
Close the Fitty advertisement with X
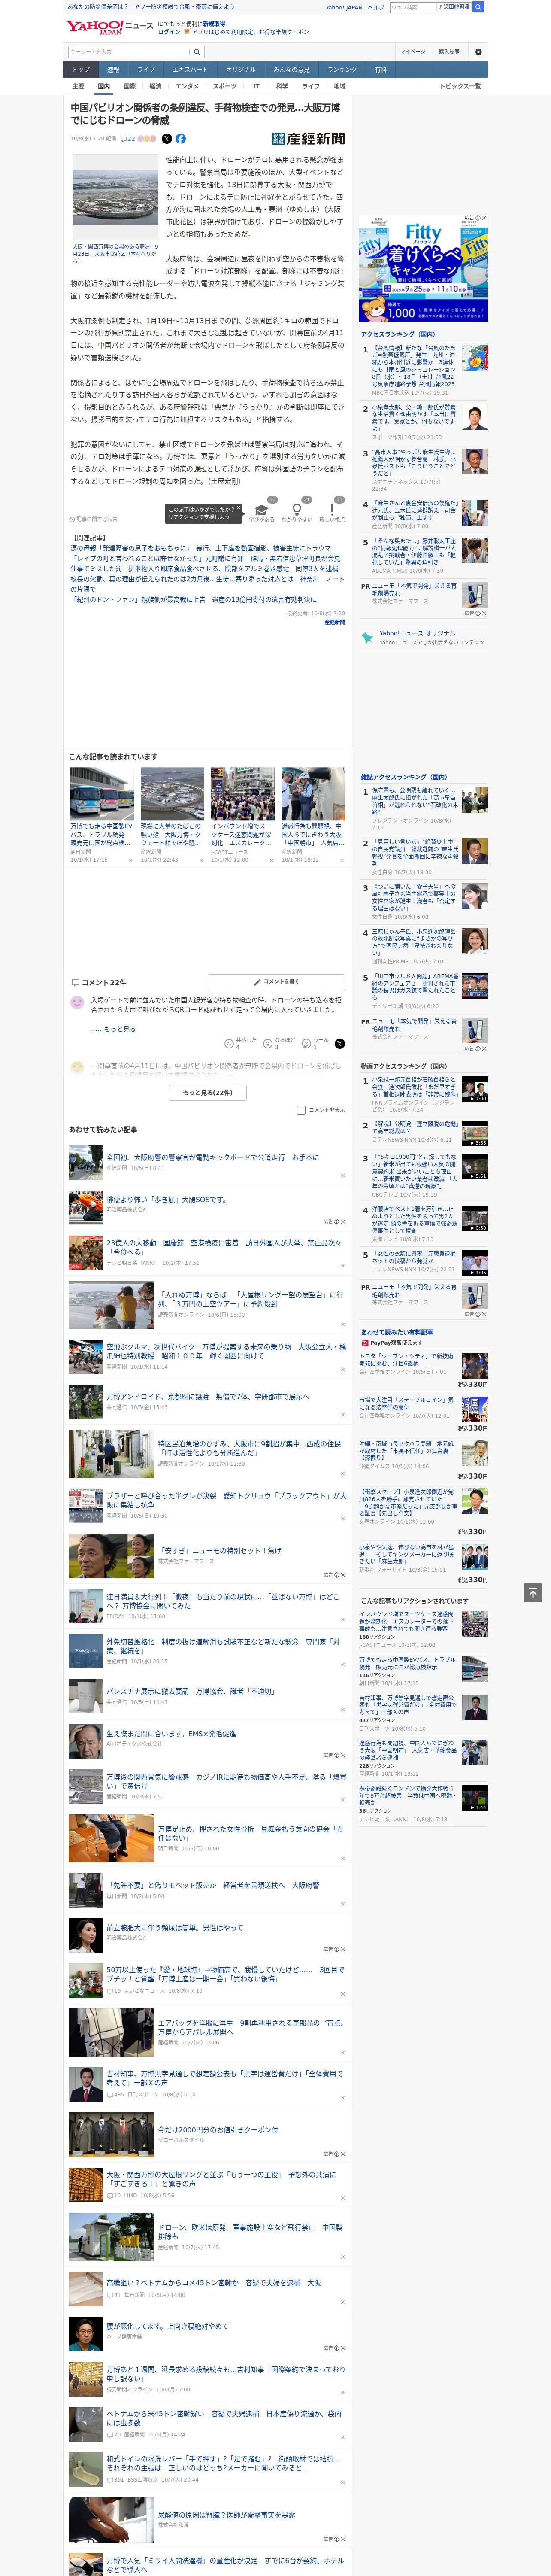(x=484, y=218)
